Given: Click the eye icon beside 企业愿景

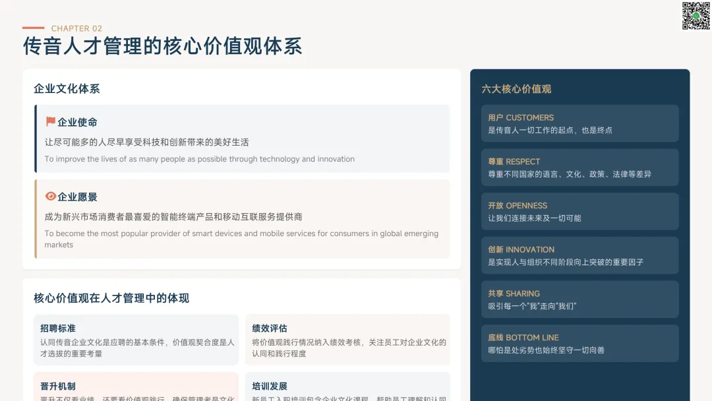Looking at the screenshot, I should (x=50, y=196).
